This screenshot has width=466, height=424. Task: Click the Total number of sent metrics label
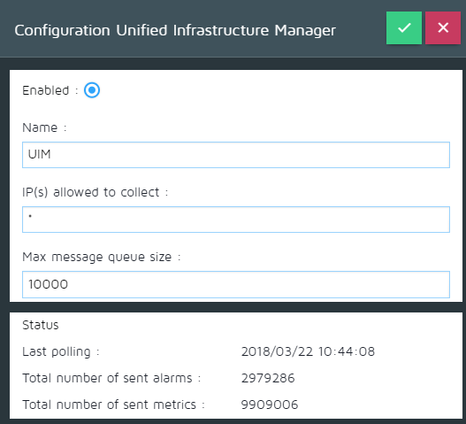pos(109,405)
